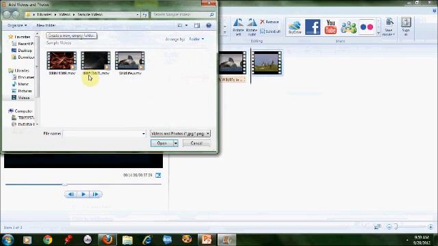Viewport: 438px width, 246px height.
Task: Share the movie to Flickr
Action: pos(367,27)
